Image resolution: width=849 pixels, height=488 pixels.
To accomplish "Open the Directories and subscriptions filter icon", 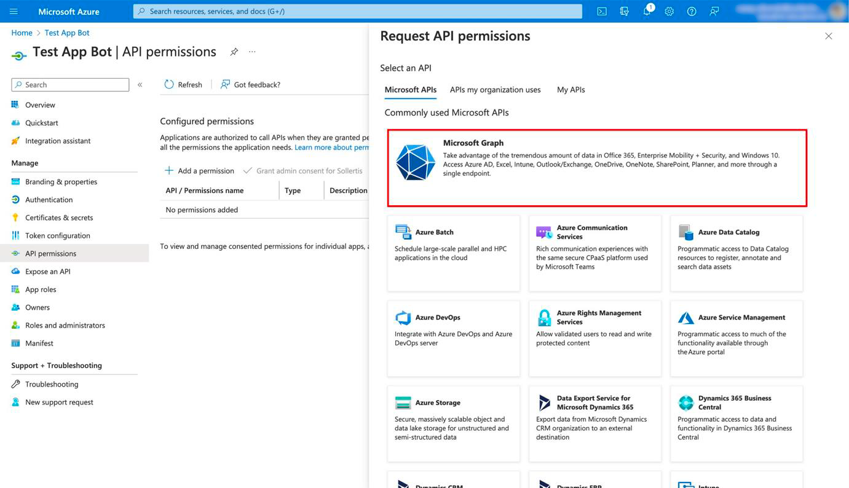I will (624, 11).
